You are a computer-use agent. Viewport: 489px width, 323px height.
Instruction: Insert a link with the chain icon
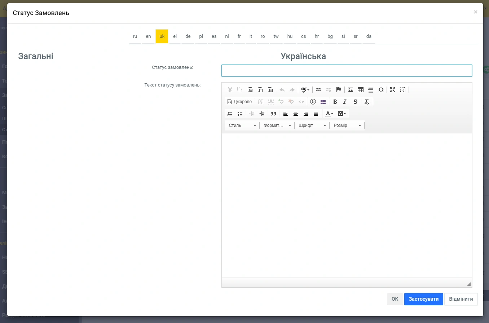(318, 90)
